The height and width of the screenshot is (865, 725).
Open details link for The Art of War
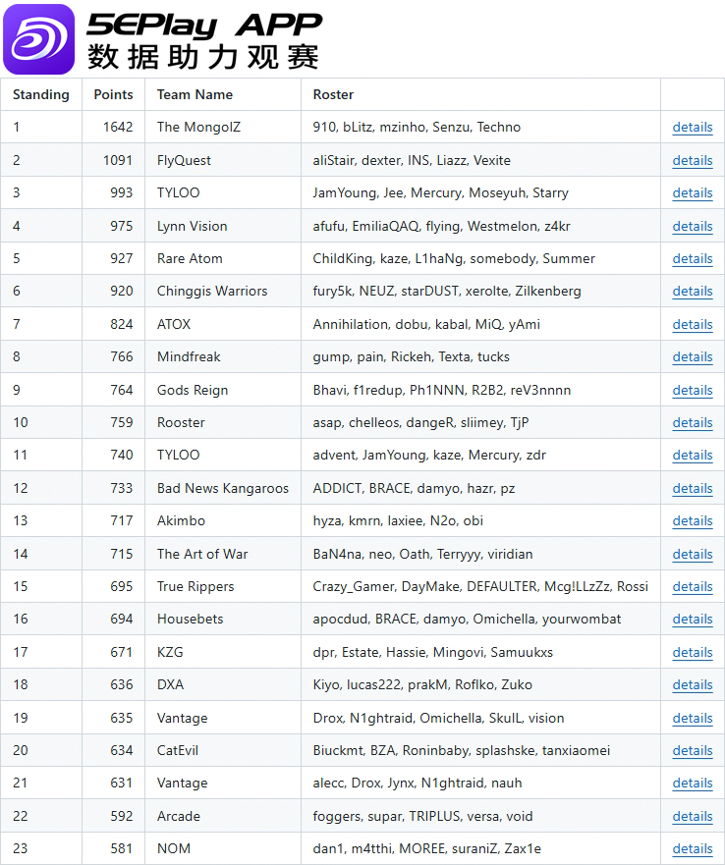point(693,554)
